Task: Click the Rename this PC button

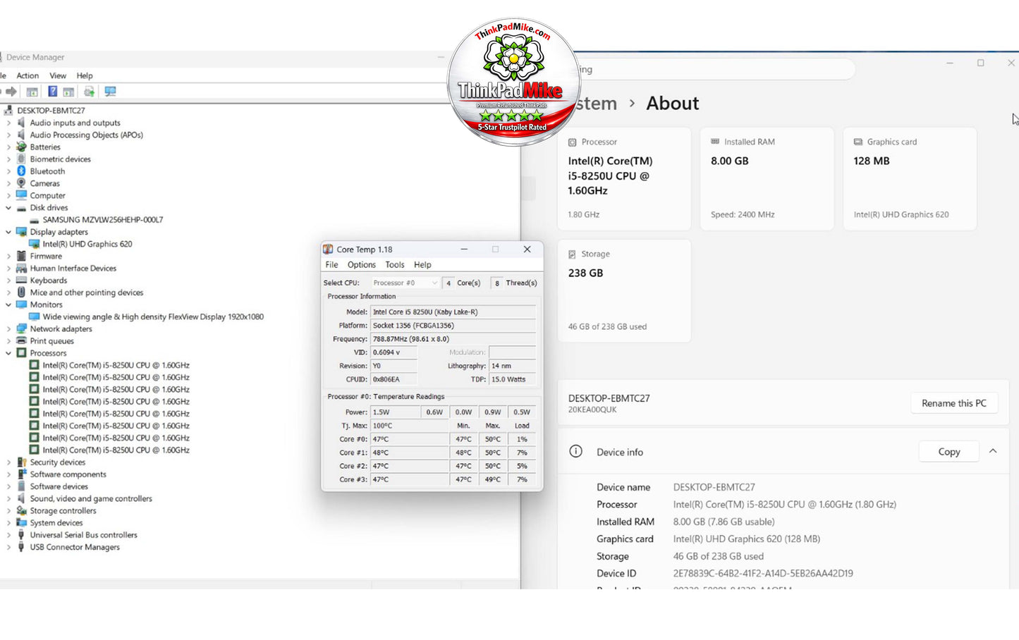Action: pos(954,403)
